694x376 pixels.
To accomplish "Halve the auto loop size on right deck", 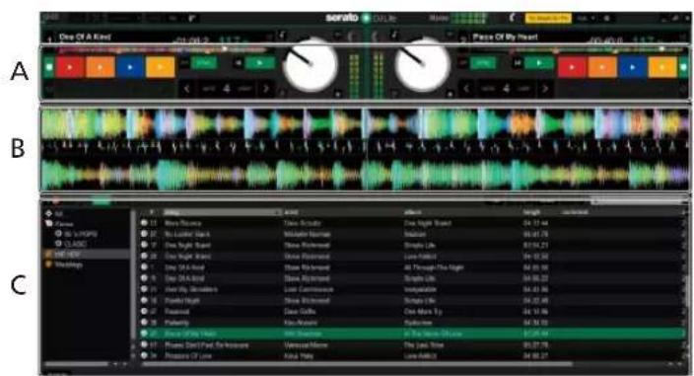I will (466, 89).
